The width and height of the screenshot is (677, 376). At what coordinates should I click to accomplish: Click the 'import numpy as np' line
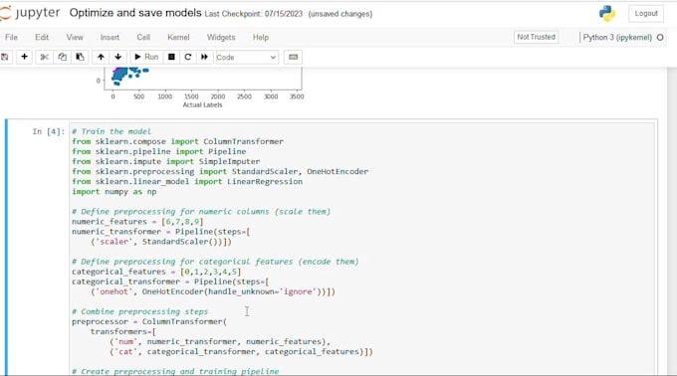pyautogui.click(x=113, y=191)
